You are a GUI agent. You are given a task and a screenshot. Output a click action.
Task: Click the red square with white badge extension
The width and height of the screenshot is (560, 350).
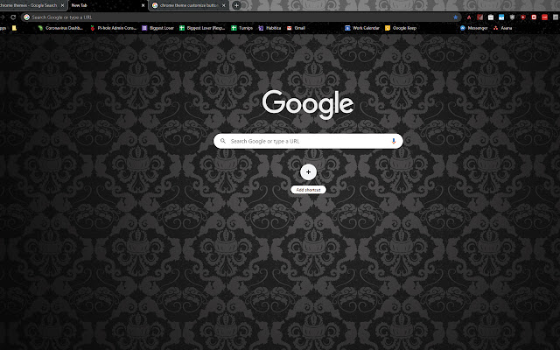pos(534,17)
